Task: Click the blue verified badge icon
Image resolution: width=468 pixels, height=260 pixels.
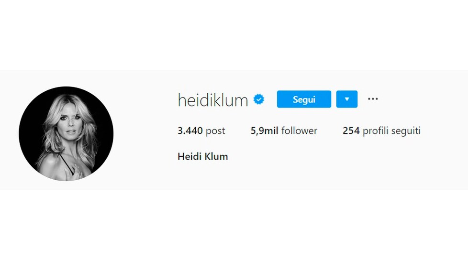Action: point(259,99)
